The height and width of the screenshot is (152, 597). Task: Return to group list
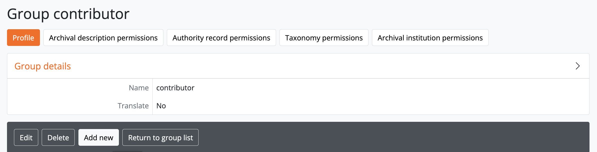[x=160, y=138]
